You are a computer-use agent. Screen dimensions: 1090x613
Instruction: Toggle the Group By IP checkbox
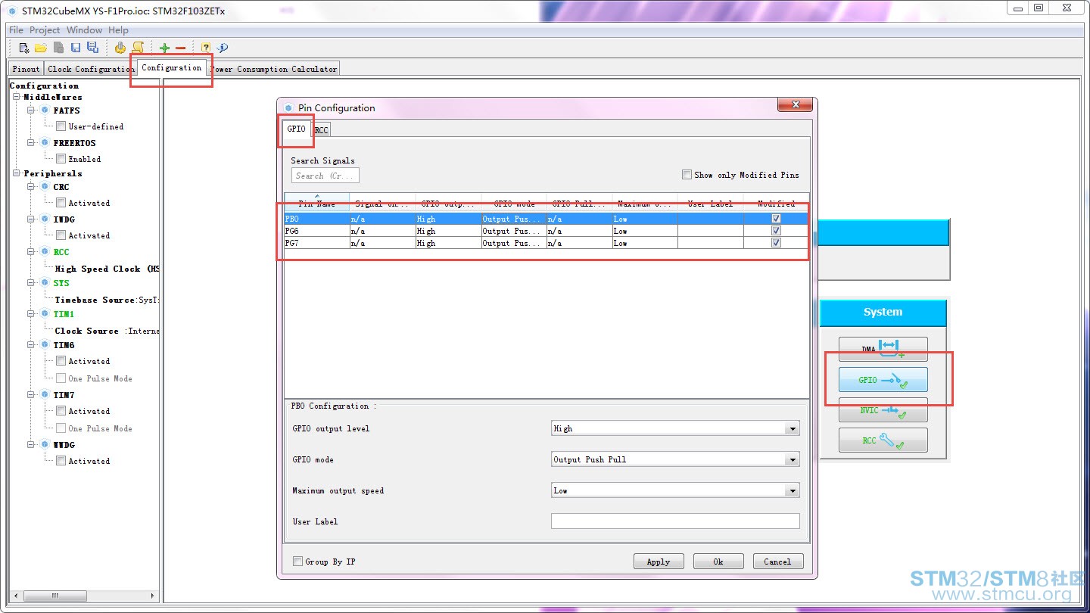point(297,562)
